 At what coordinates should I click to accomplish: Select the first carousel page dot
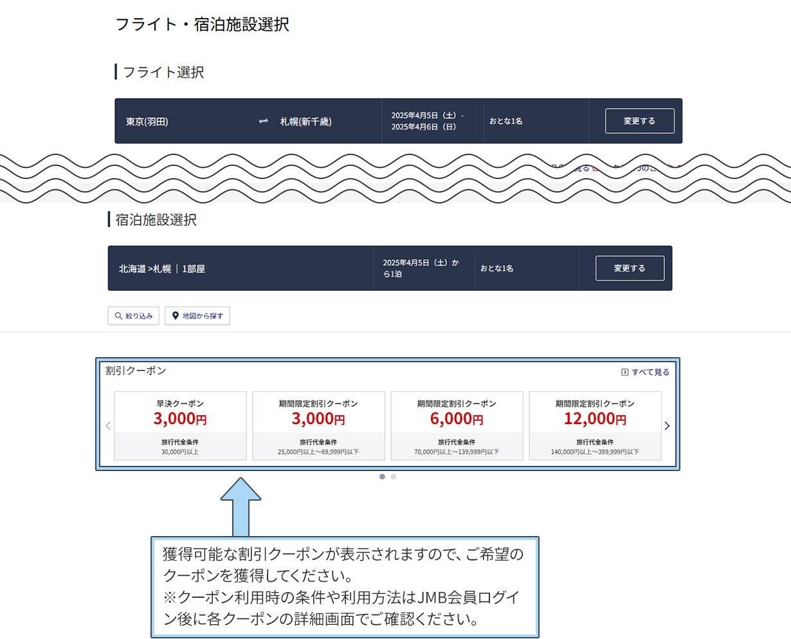pos(382,477)
